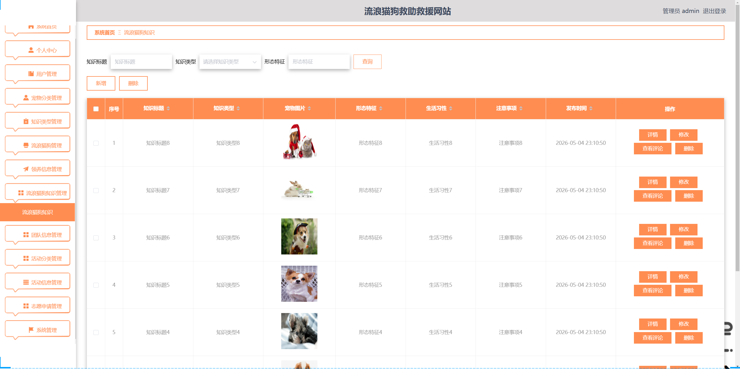Screen dimensions: 740x369
Task: Click the 领养信息管理 paper-plane icon
Action: 25,168
